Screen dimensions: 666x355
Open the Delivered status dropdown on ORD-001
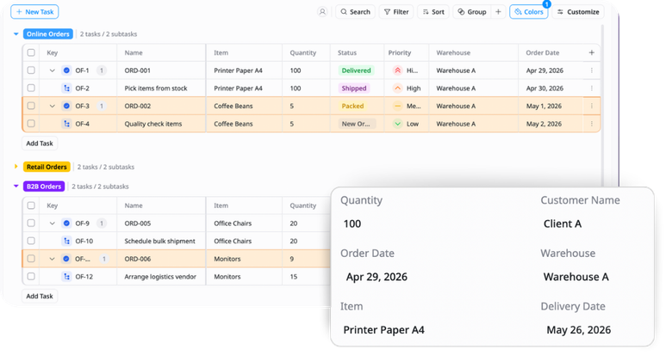pyautogui.click(x=356, y=70)
